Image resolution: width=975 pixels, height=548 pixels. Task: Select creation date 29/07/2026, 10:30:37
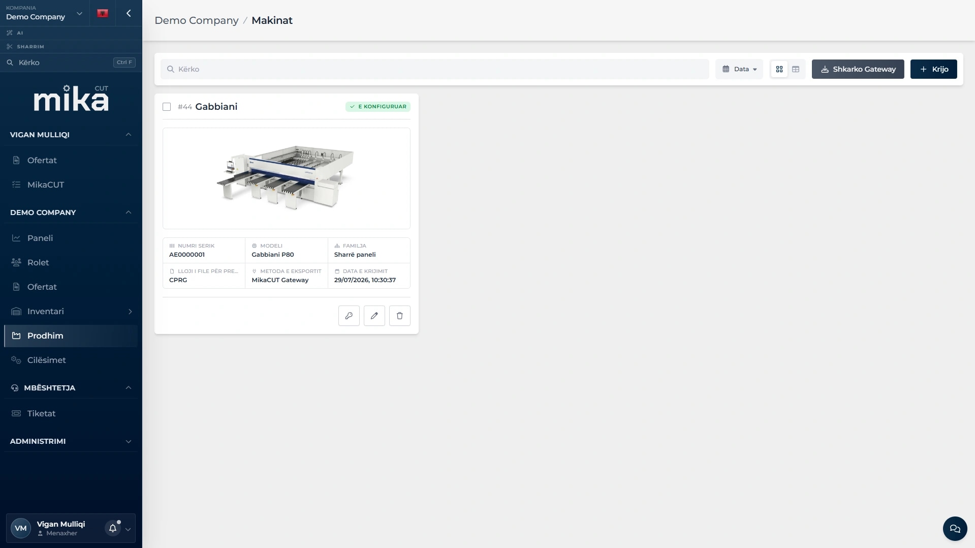coord(365,280)
